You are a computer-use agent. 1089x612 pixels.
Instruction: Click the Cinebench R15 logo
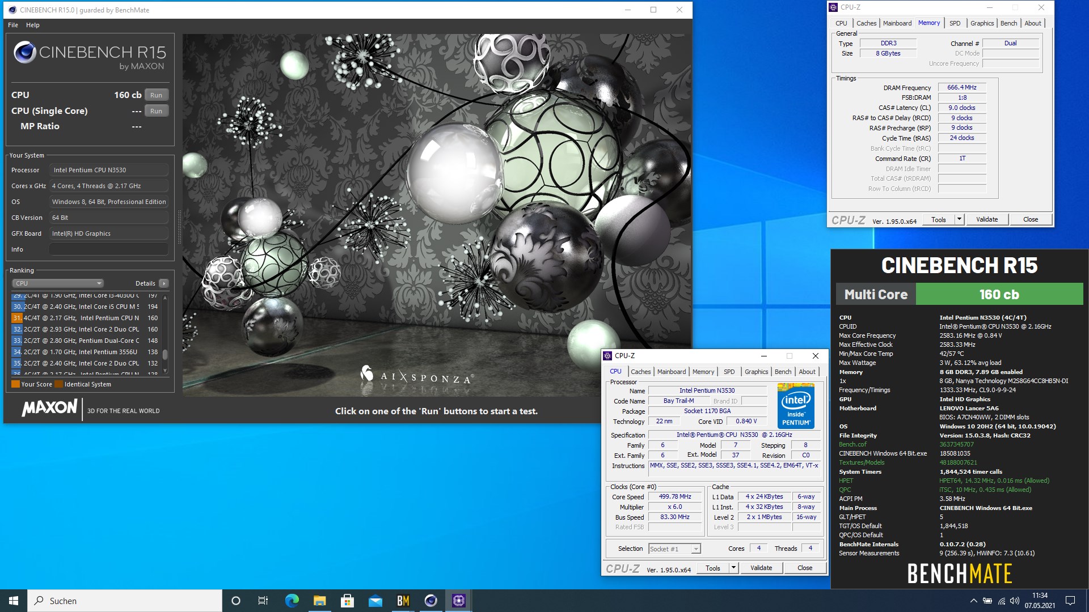(90, 55)
